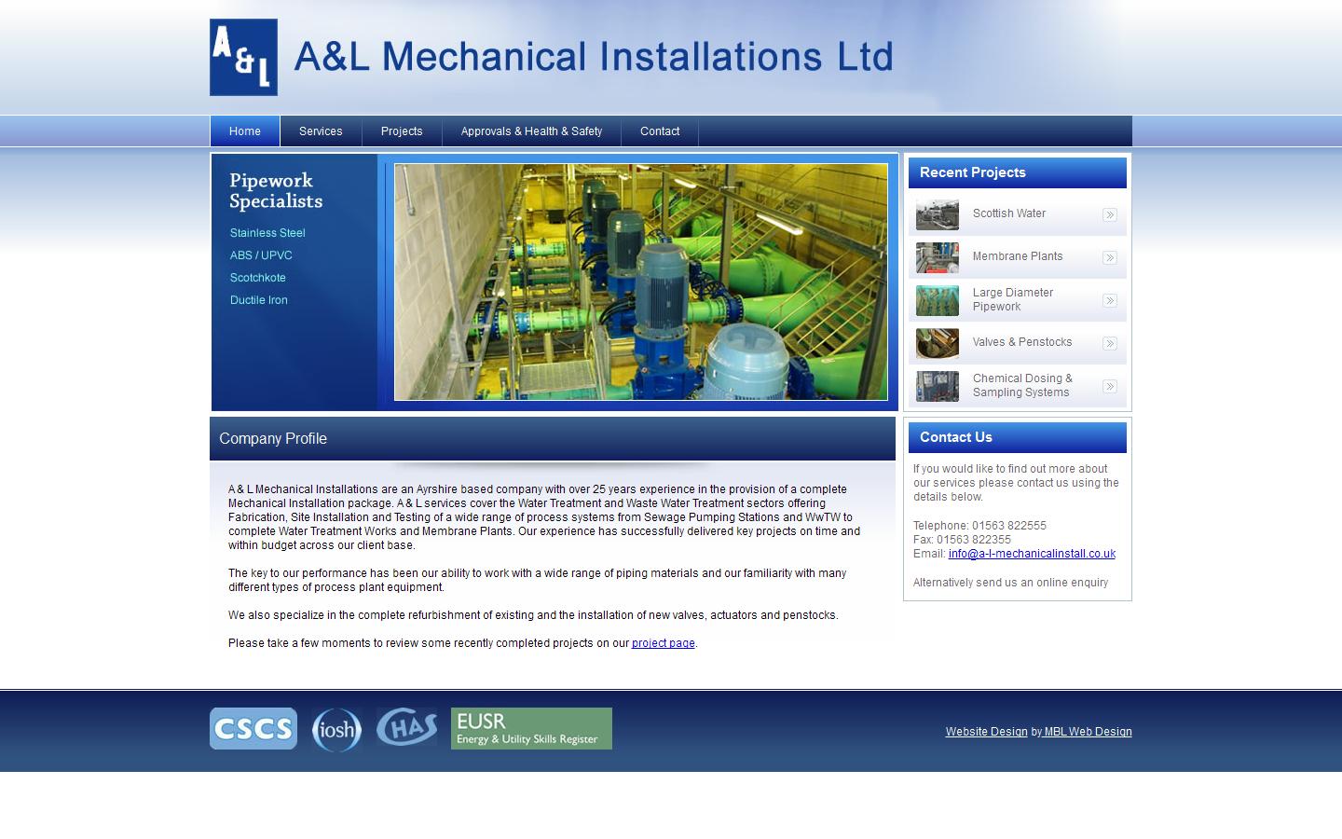Open the Chemical Dosing & Sampling Systems thumbnail
This screenshot has width=1342, height=839.
pyautogui.click(x=937, y=385)
